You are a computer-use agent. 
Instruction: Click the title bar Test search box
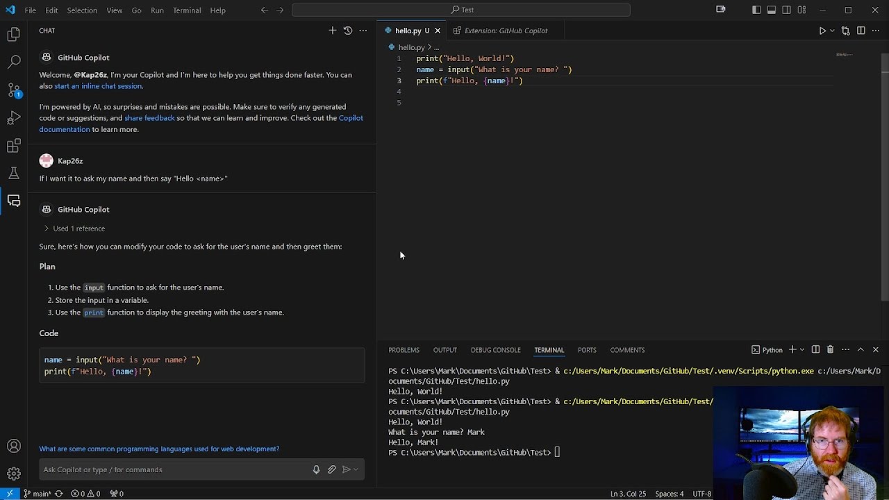point(461,10)
